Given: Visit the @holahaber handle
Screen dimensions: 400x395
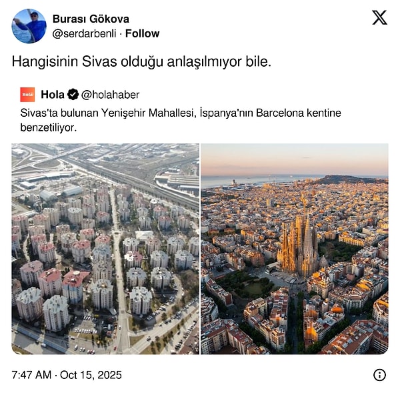Looking at the screenshot, I should click(x=110, y=95).
